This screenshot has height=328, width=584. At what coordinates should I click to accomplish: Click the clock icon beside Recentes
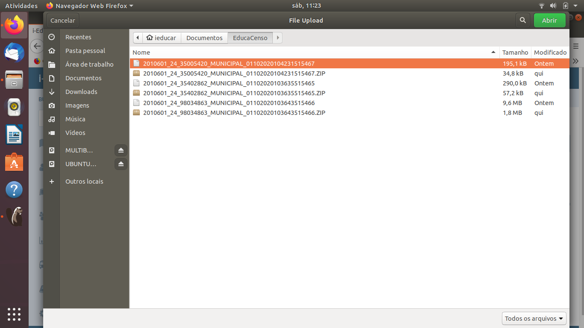point(52,37)
